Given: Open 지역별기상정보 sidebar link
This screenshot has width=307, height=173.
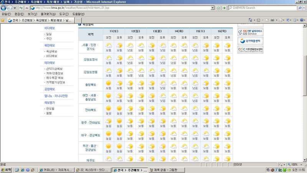Looking at the screenshot, I should point(56,82).
